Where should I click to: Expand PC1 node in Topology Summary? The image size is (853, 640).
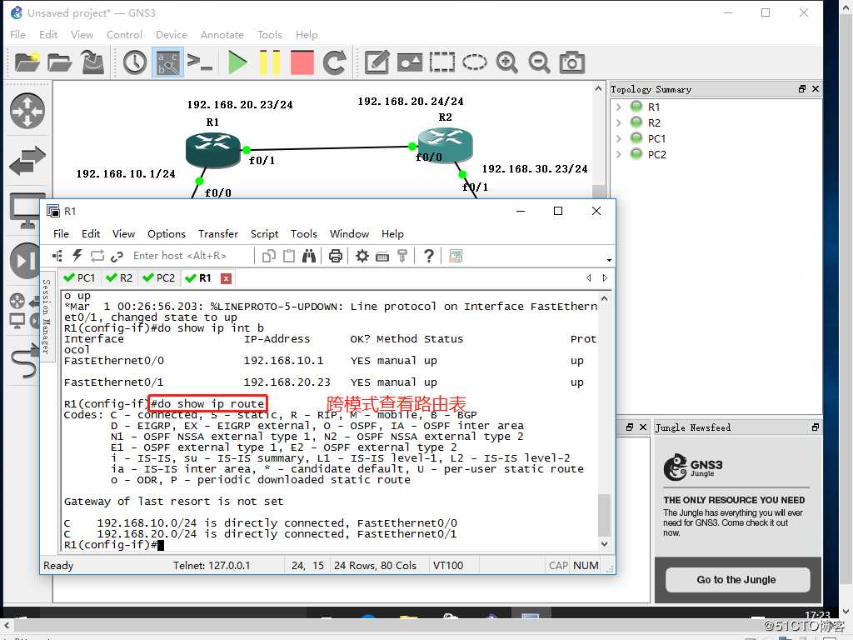(x=618, y=138)
